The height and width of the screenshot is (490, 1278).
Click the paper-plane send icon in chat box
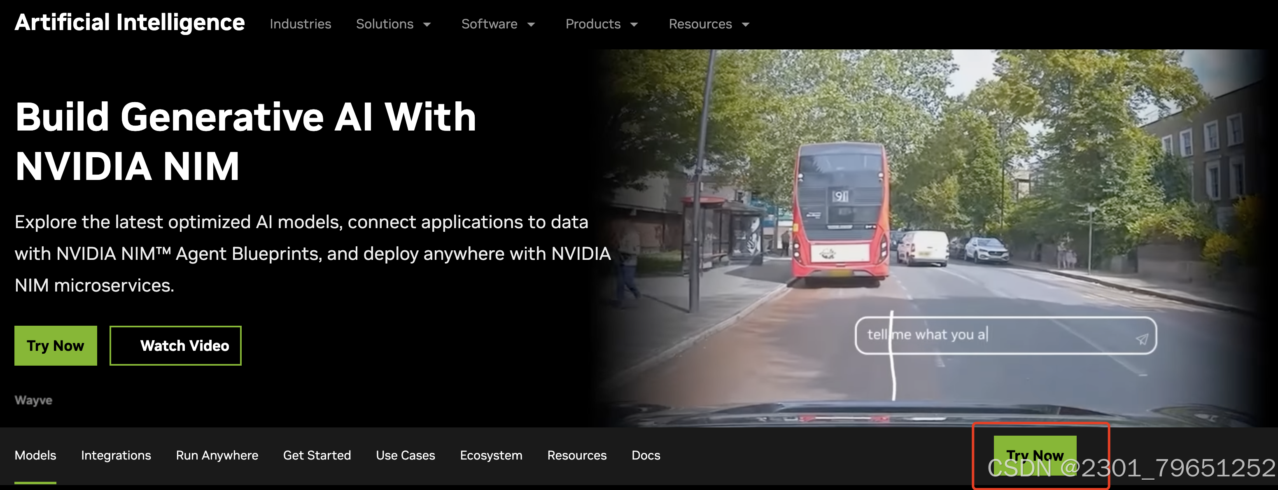[1142, 339]
